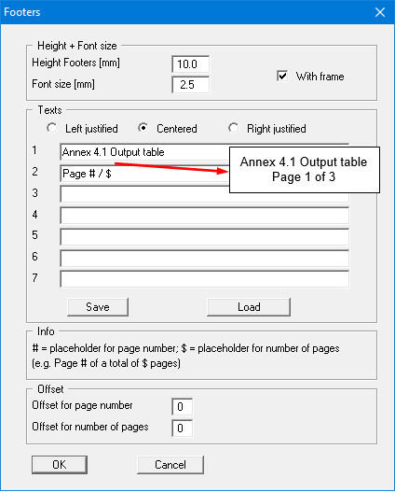
Task: Click the 'Font size [mm]' label
Action: pyautogui.click(x=63, y=84)
